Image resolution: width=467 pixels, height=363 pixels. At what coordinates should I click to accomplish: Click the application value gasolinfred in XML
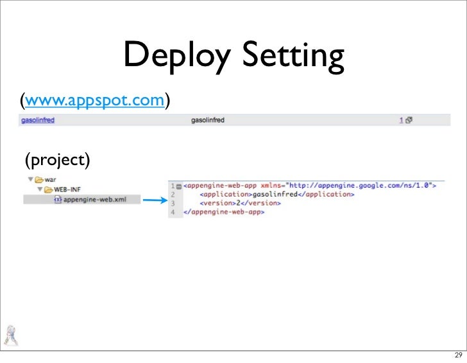pyautogui.click(x=275, y=194)
